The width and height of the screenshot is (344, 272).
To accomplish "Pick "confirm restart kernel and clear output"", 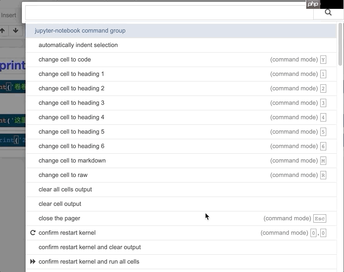I will 89,247.
